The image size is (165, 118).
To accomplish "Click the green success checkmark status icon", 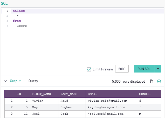I will tap(159, 81).
